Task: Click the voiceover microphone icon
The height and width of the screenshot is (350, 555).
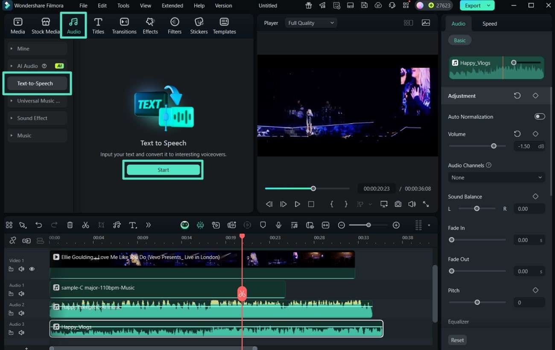Action: point(278,225)
